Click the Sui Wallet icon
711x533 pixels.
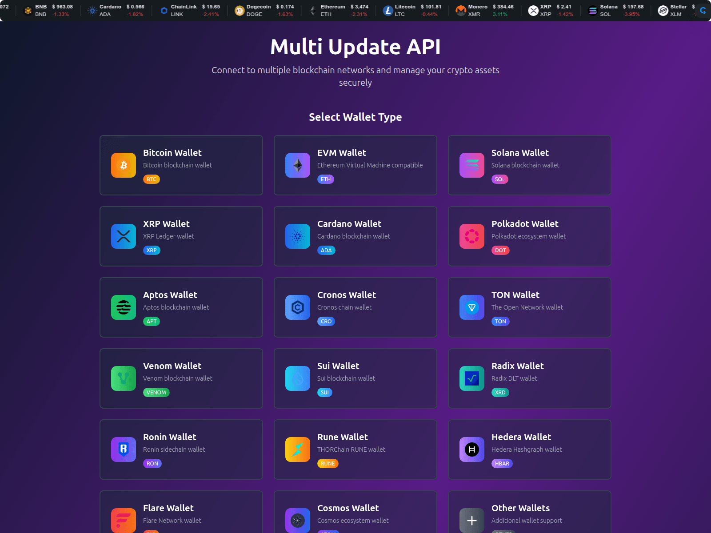point(298,378)
